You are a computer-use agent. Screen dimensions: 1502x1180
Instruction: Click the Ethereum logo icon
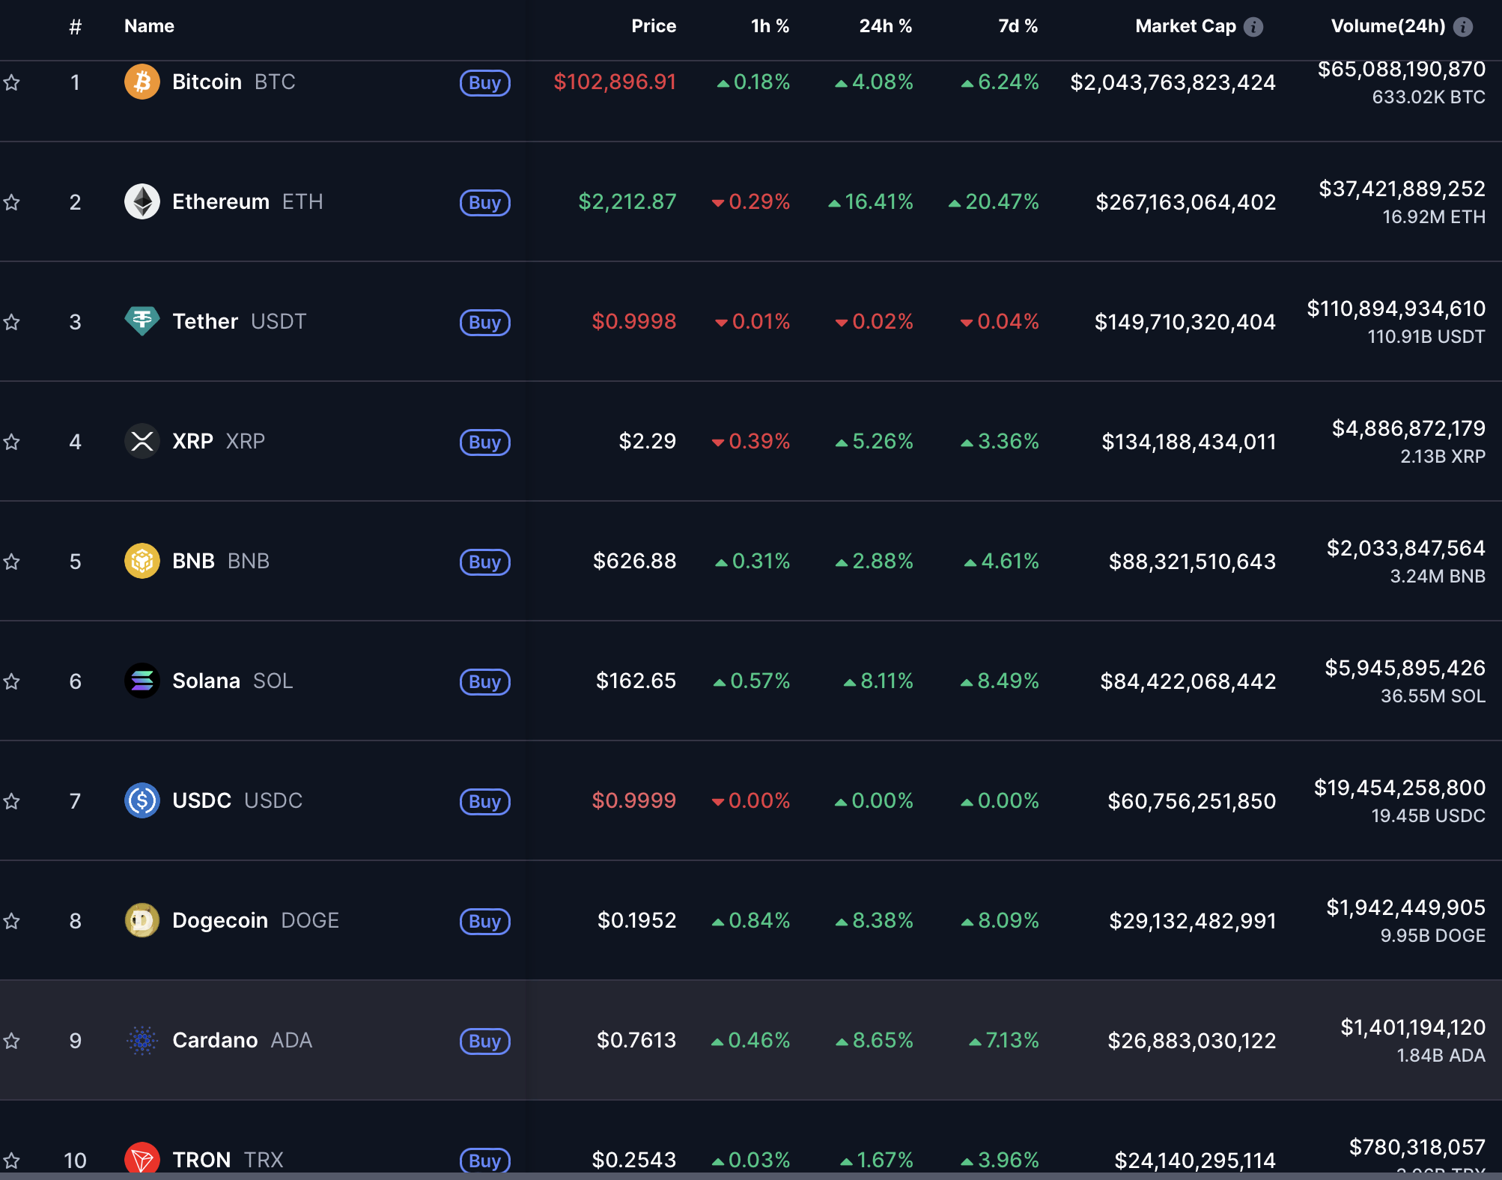coord(142,201)
